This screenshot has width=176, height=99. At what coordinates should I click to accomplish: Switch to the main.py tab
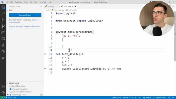tap(51, 6)
